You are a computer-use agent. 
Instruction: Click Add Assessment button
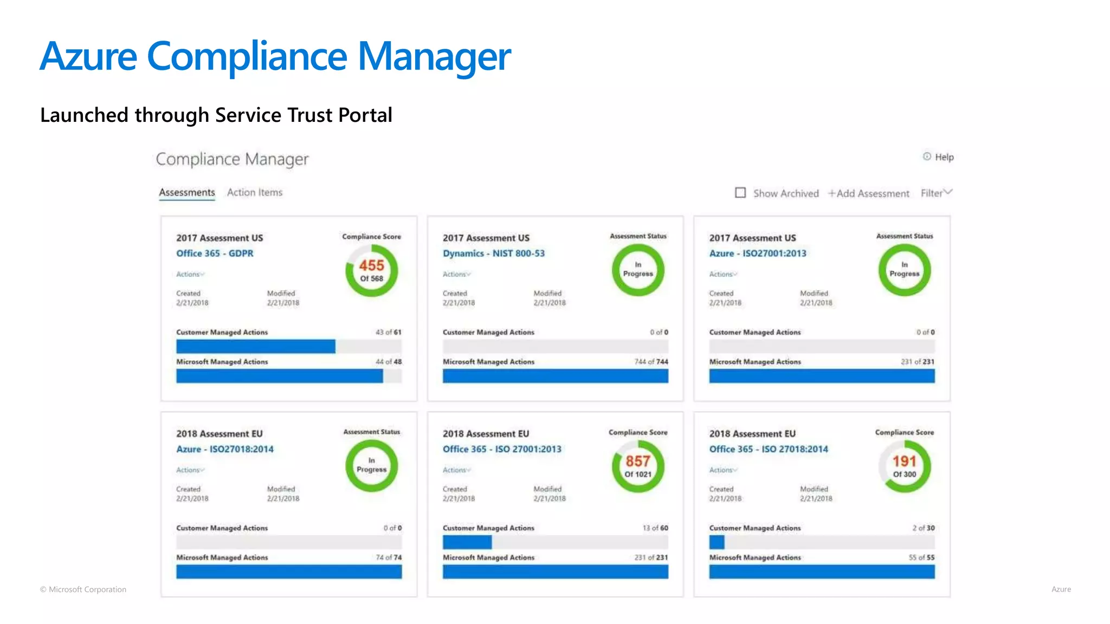869,193
